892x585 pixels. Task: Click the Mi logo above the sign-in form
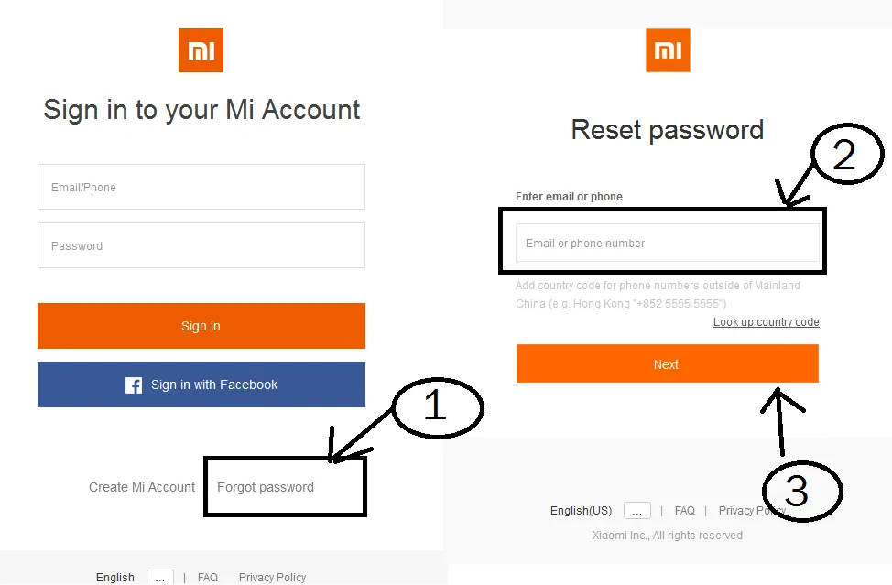pos(201,50)
